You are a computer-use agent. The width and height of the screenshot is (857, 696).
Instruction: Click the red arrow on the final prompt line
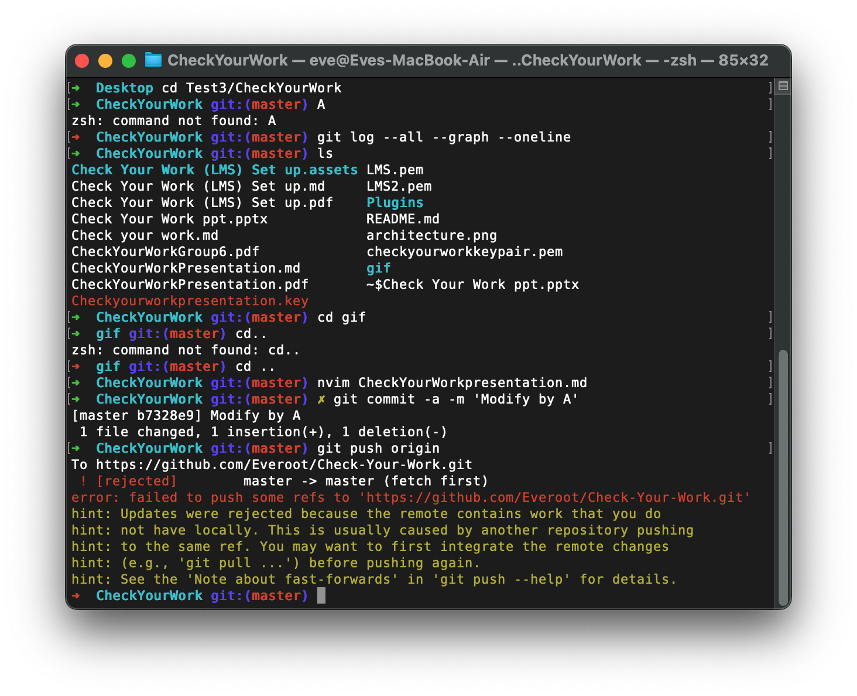76,595
